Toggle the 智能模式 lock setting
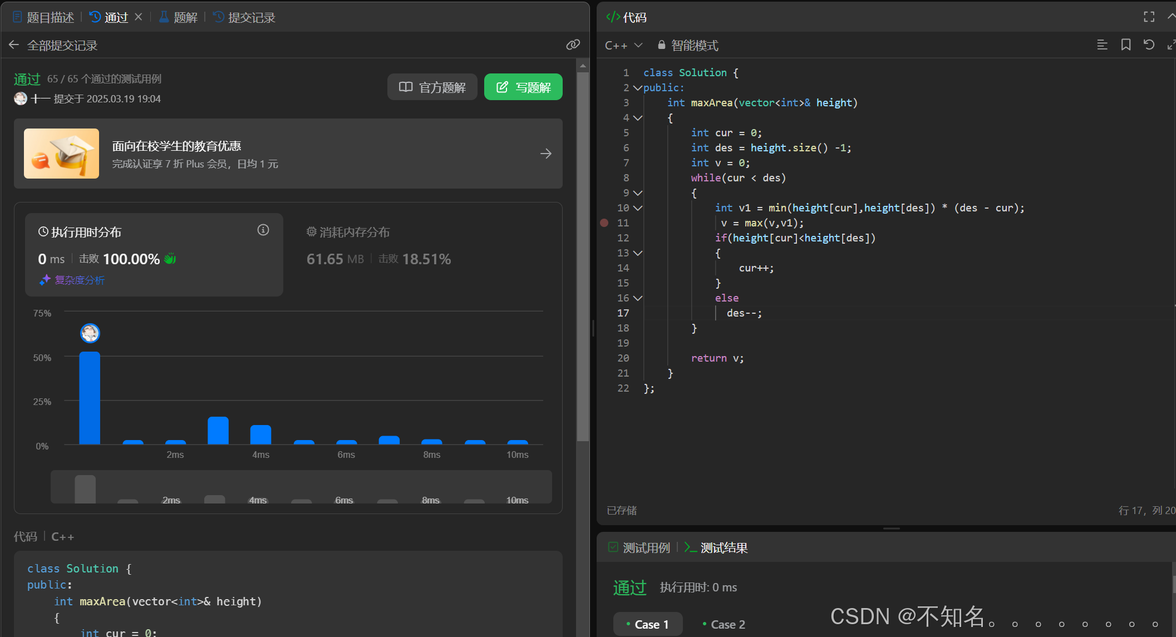 pos(688,46)
